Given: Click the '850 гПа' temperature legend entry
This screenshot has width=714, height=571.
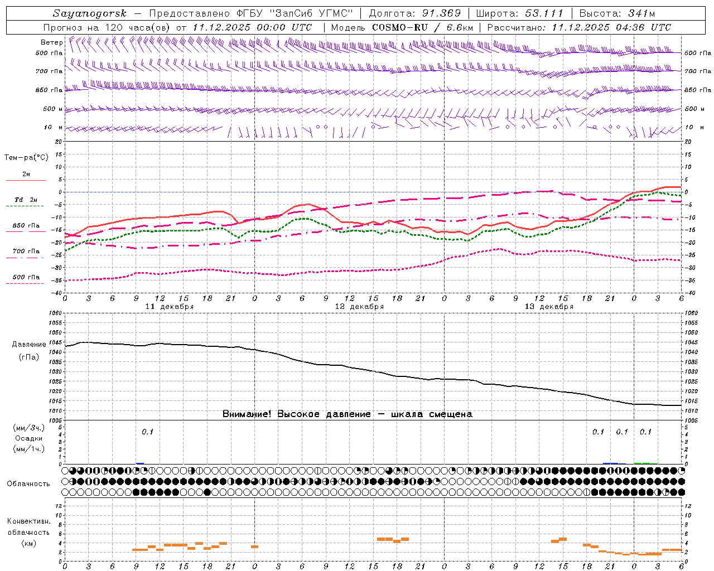Looking at the screenshot, I should (x=26, y=226).
